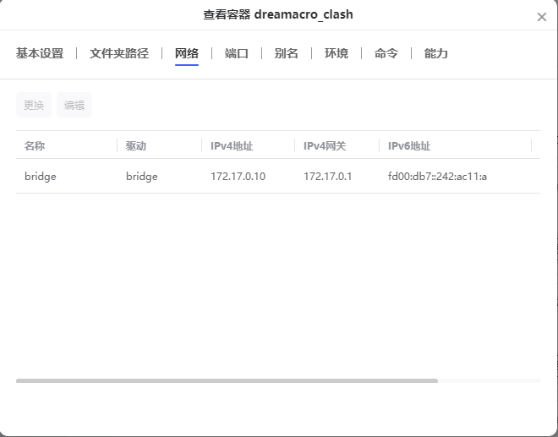
Task: Open the 能力 tab
Action: pos(436,53)
